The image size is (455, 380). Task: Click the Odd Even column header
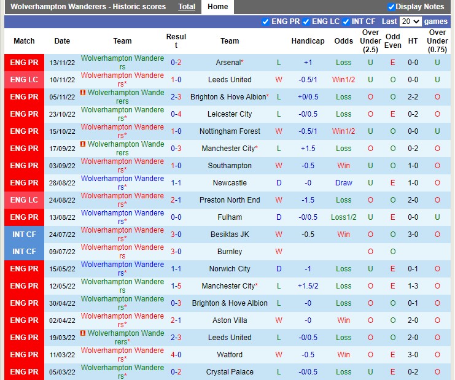point(392,41)
